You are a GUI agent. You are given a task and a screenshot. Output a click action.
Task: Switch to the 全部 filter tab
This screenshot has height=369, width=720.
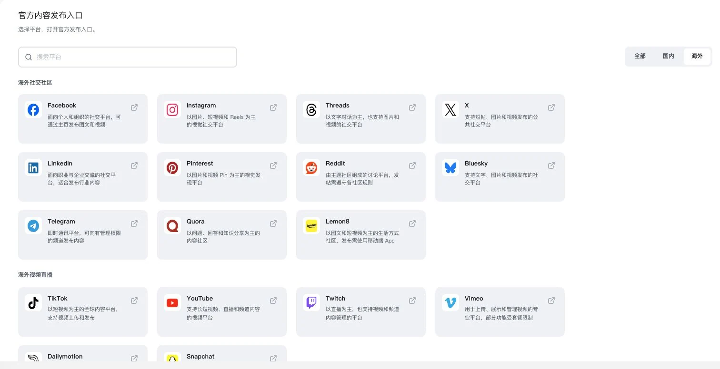[x=640, y=56]
